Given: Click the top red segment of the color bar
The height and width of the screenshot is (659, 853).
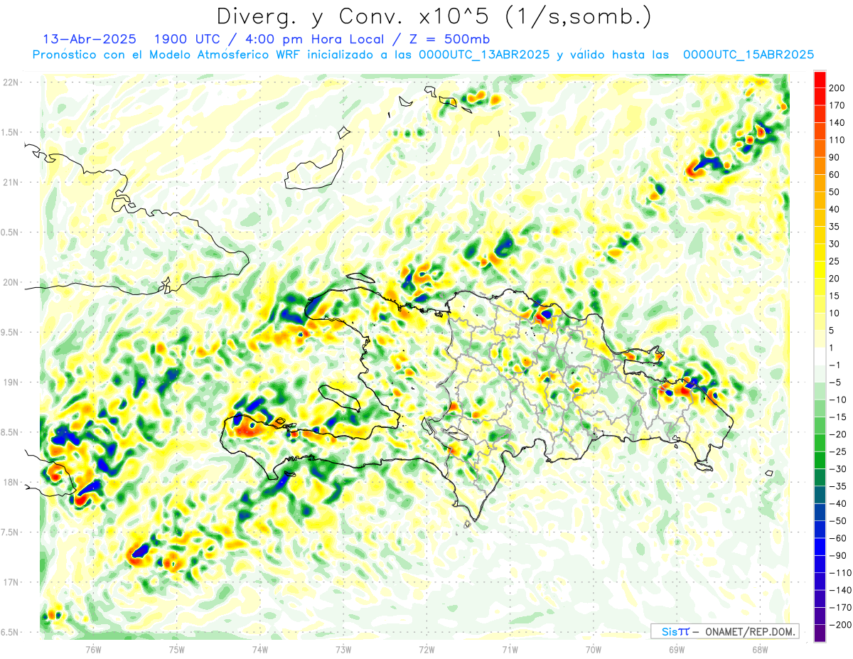Looking at the screenshot, I should (820, 79).
